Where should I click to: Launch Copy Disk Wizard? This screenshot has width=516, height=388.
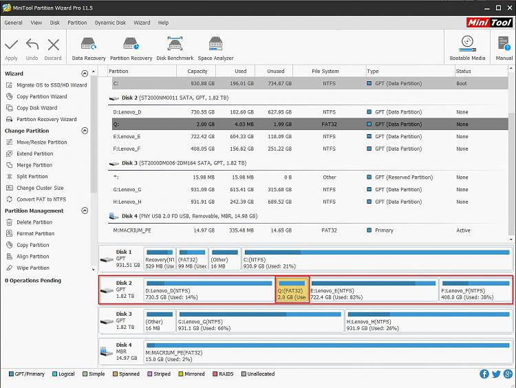pos(32,108)
